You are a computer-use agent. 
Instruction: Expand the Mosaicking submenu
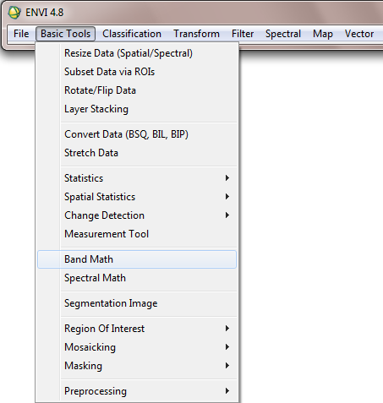tap(137, 347)
